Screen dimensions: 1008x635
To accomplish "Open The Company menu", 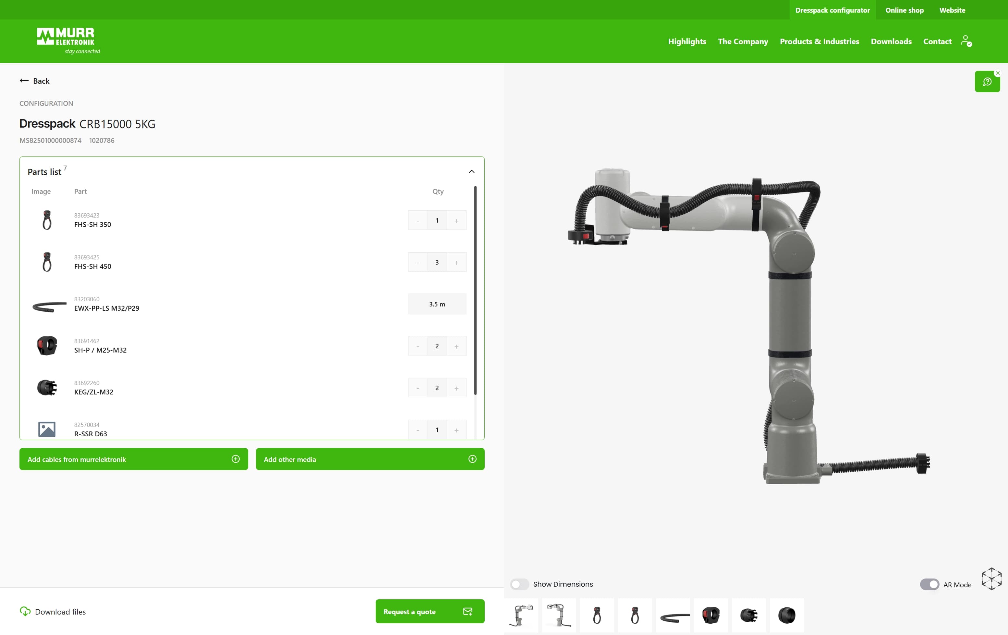I will [743, 41].
